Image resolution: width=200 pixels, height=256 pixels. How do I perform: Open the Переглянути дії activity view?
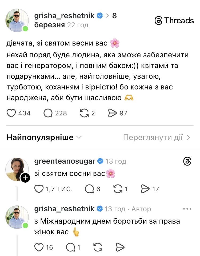pos(157,138)
